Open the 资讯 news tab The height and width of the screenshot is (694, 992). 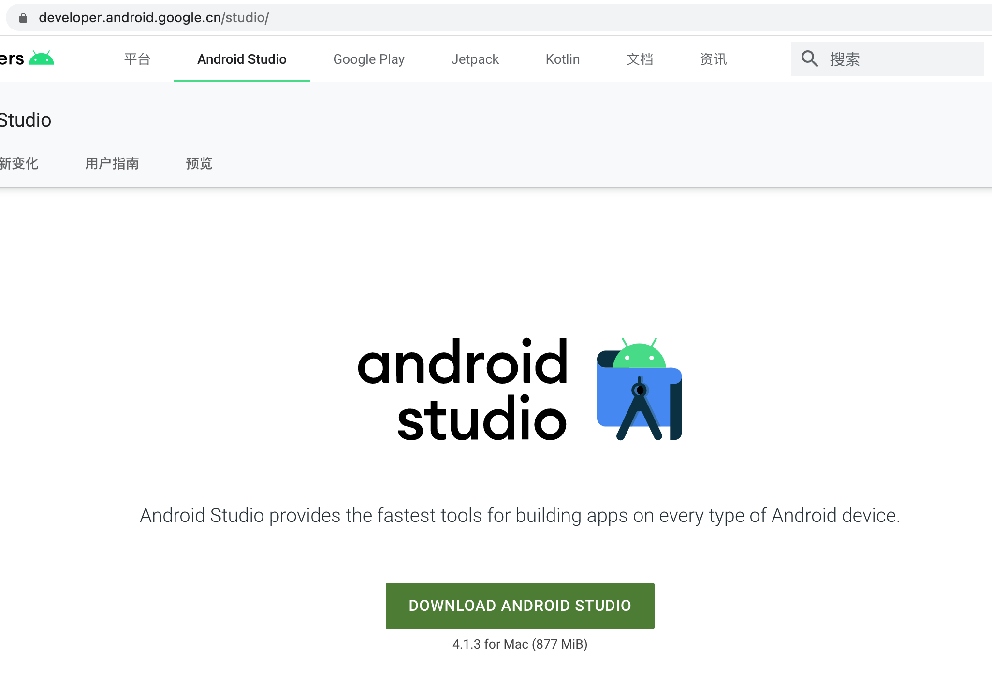pos(713,59)
